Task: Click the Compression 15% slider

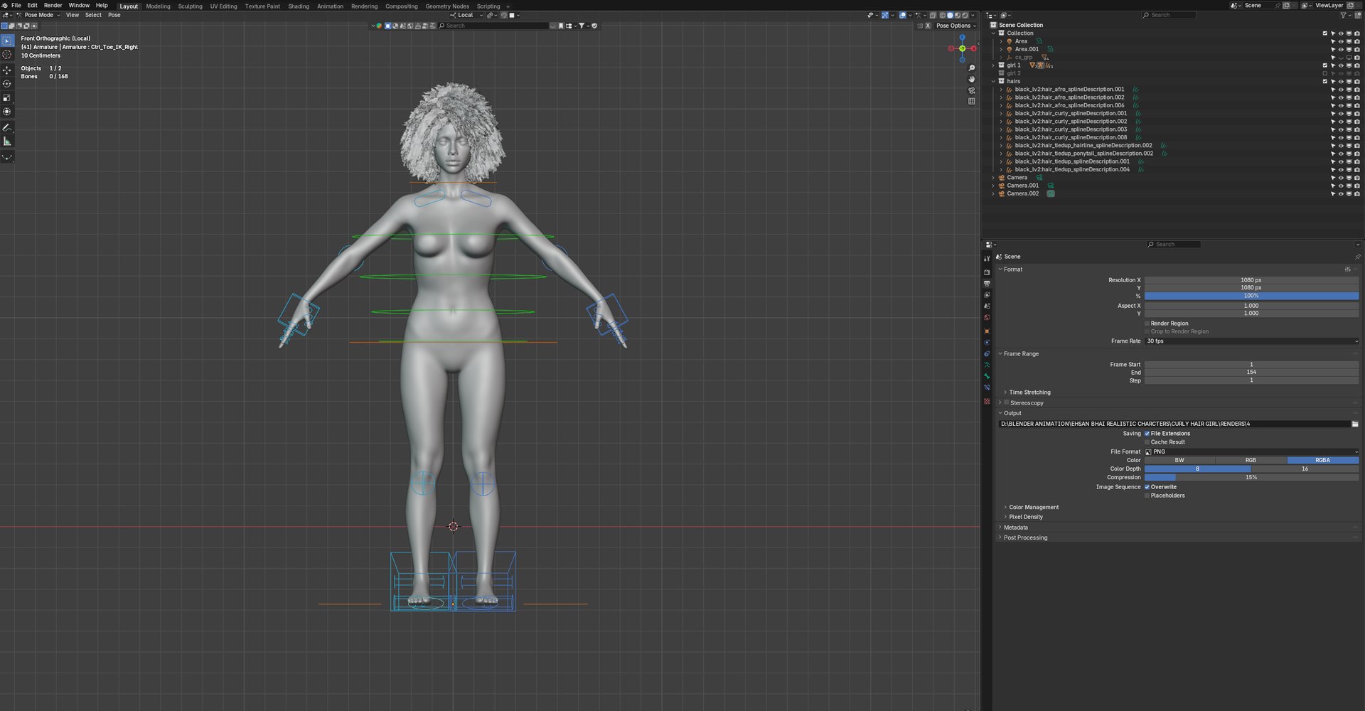Action: (x=1251, y=478)
